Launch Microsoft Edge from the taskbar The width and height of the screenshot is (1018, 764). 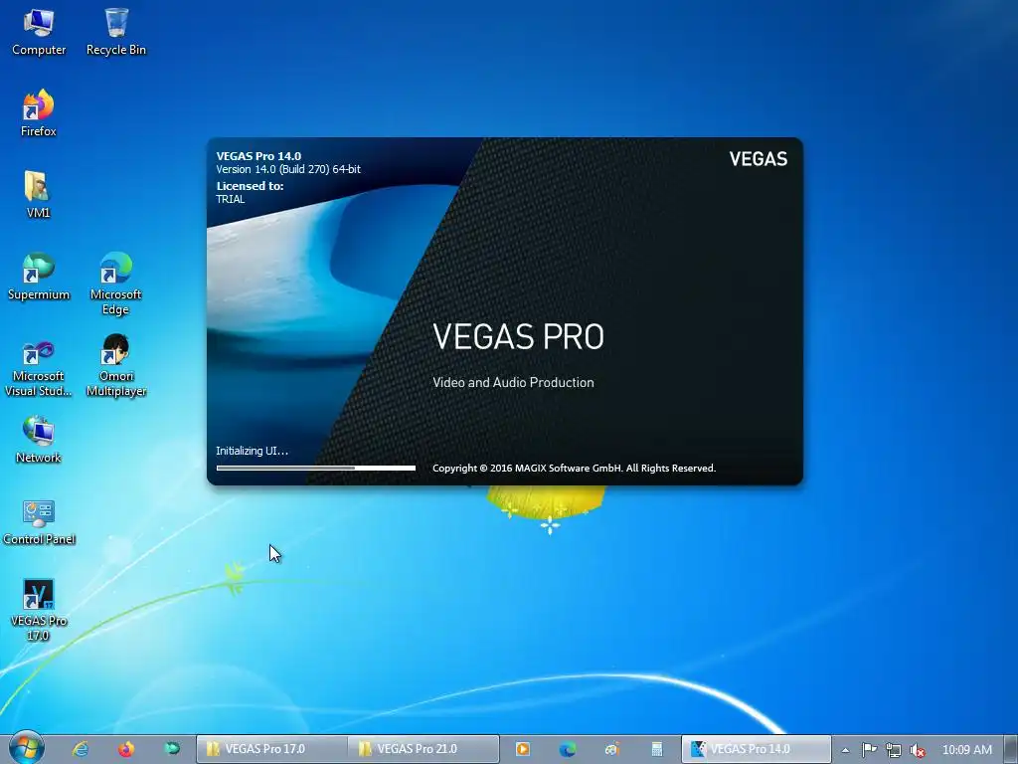click(x=568, y=749)
